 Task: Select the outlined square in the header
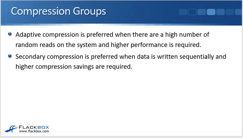tap(192, 12)
